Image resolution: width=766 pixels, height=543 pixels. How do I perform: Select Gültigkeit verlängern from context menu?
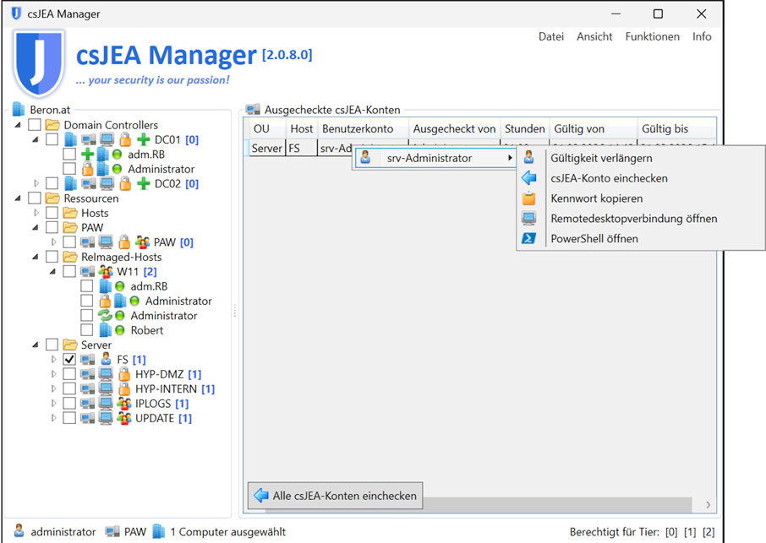[600, 158]
